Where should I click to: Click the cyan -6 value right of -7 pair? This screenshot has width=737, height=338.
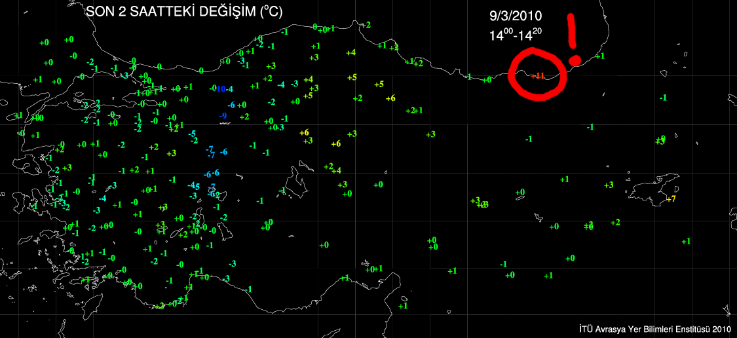(224, 152)
